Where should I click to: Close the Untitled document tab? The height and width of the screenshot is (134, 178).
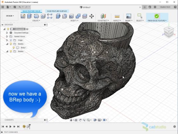coord(140,7)
